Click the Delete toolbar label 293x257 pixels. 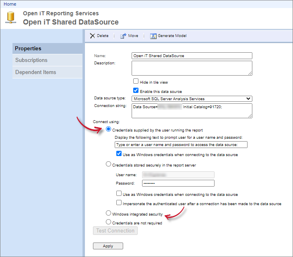[103, 36]
